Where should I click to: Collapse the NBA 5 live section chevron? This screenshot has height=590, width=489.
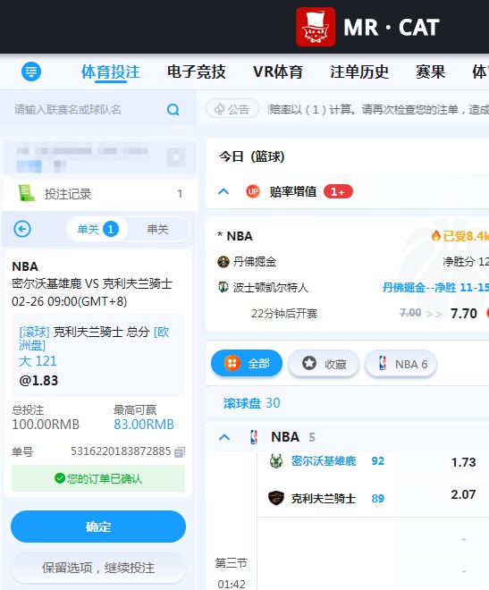click(x=224, y=437)
